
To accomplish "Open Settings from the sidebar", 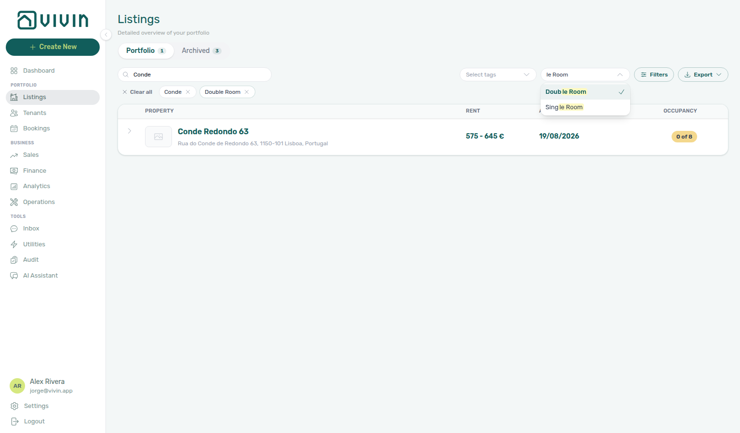I will point(53,406).
